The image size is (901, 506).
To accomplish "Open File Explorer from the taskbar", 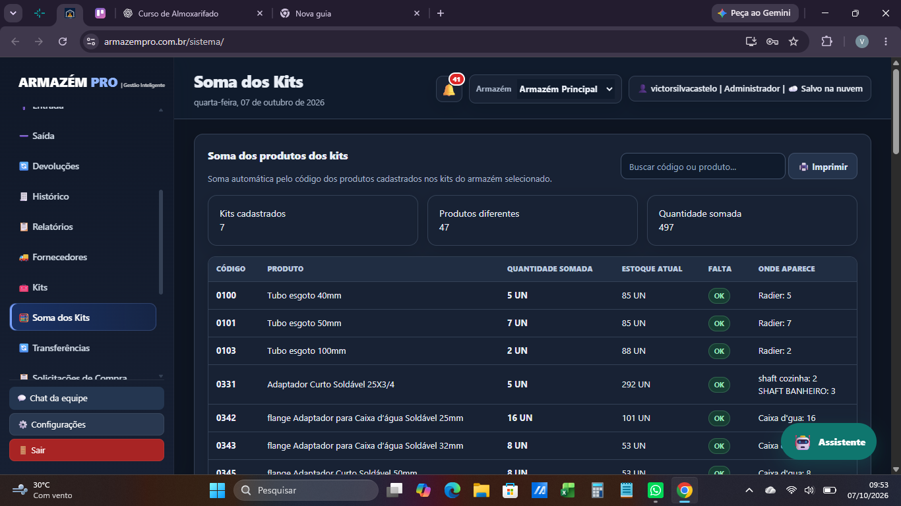I will pos(481,490).
